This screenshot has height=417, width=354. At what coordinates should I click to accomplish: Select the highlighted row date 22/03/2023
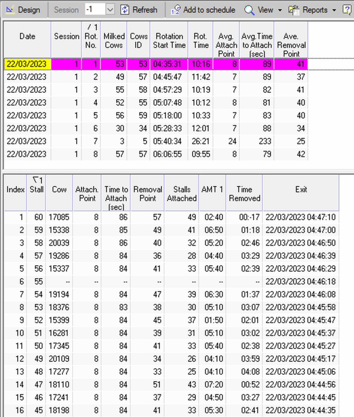[27, 64]
